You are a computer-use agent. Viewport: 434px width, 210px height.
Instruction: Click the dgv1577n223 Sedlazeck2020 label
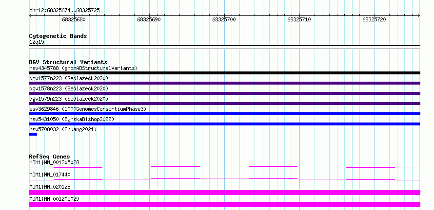(x=69, y=78)
